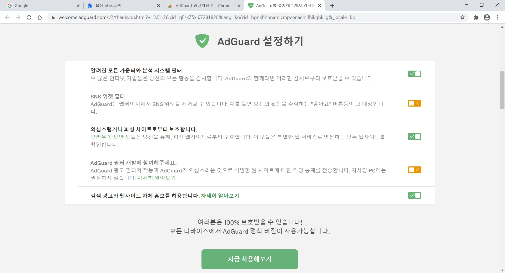Viewport: 505px width, 273px height.
Task: Restore down the Chrome window
Action: [x=482, y=5]
